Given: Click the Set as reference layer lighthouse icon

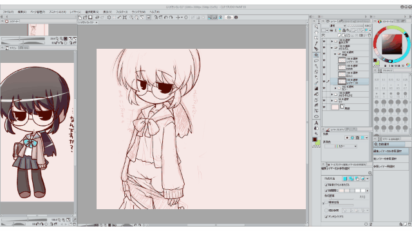Looking at the screenshot, I should tap(335, 31).
